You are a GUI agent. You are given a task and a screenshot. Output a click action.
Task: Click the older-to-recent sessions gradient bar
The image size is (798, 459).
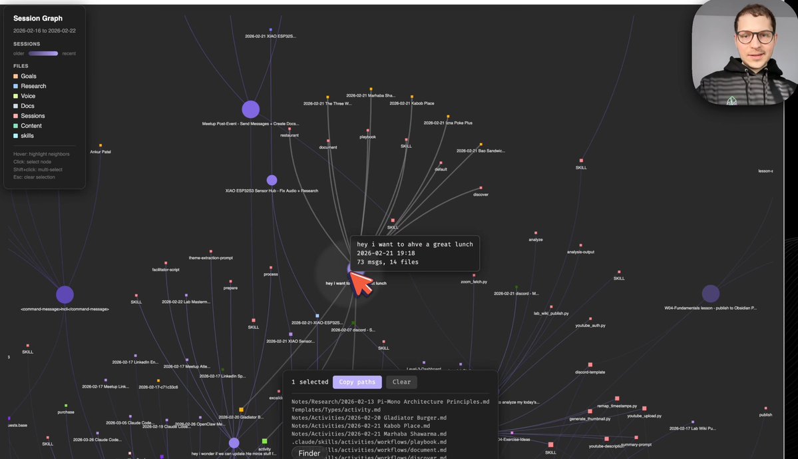tap(43, 53)
